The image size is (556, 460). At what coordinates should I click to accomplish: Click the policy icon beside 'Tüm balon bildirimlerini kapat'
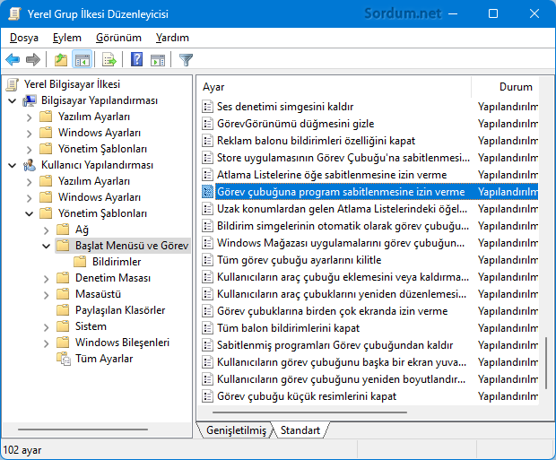[207, 327]
